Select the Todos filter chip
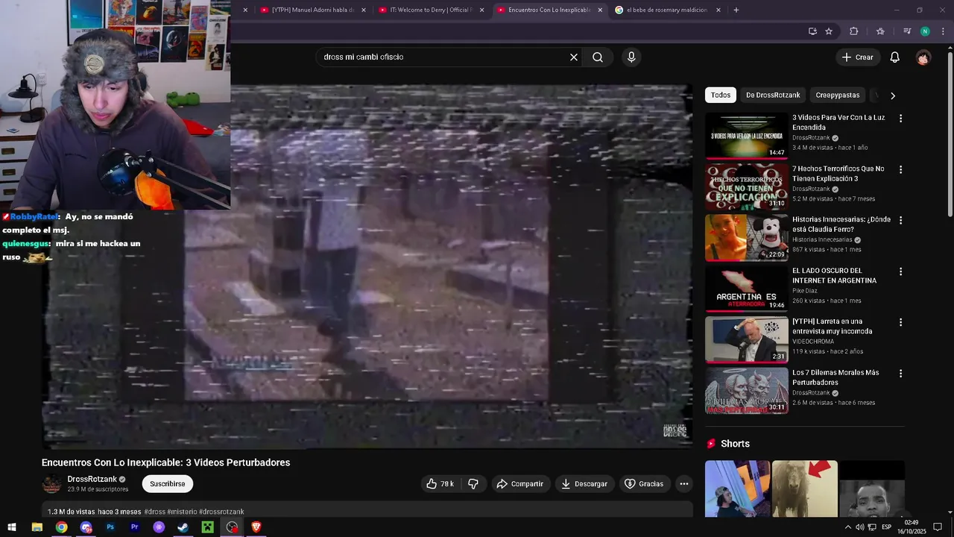 pyautogui.click(x=721, y=95)
